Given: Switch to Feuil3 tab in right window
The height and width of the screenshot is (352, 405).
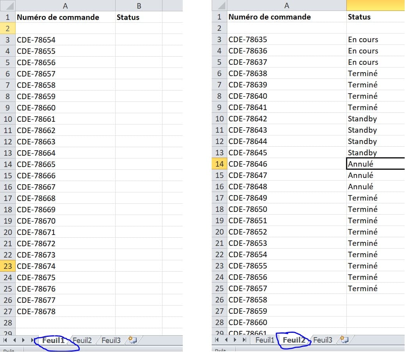Looking at the screenshot, I should [323, 340].
